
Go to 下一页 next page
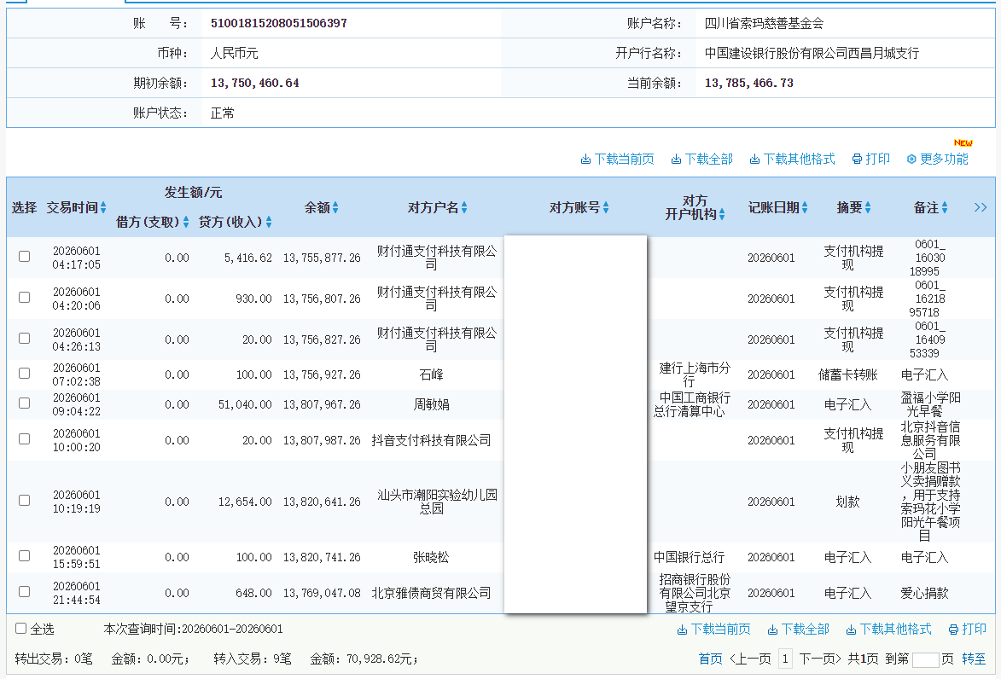coord(820,659)
